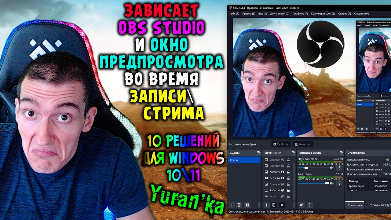Open source properties gear in Источники toolbar

click(x=282, y=205)
